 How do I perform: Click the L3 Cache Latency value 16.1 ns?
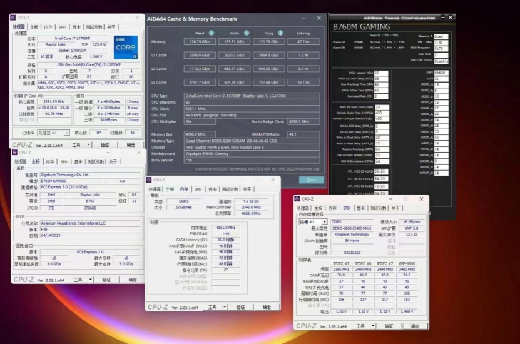point(303,82)
